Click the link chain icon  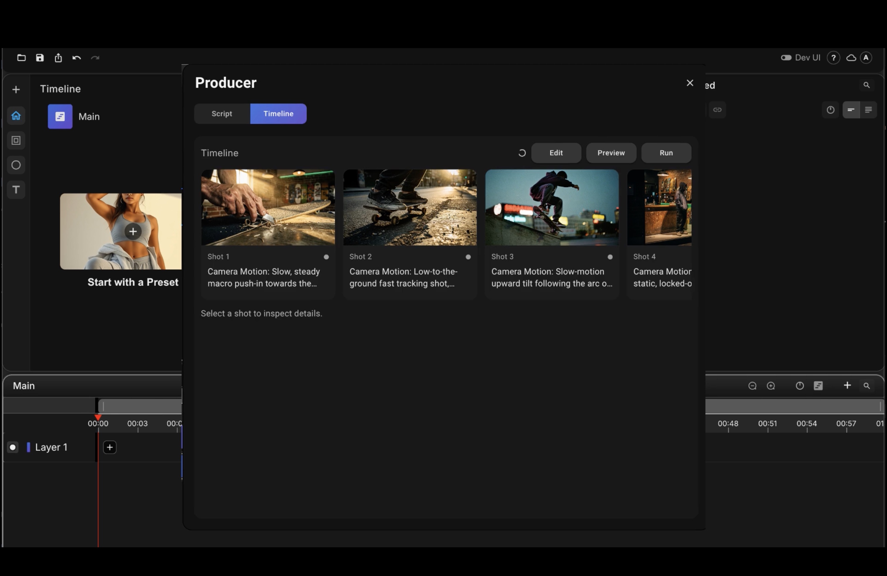[717, 110]
